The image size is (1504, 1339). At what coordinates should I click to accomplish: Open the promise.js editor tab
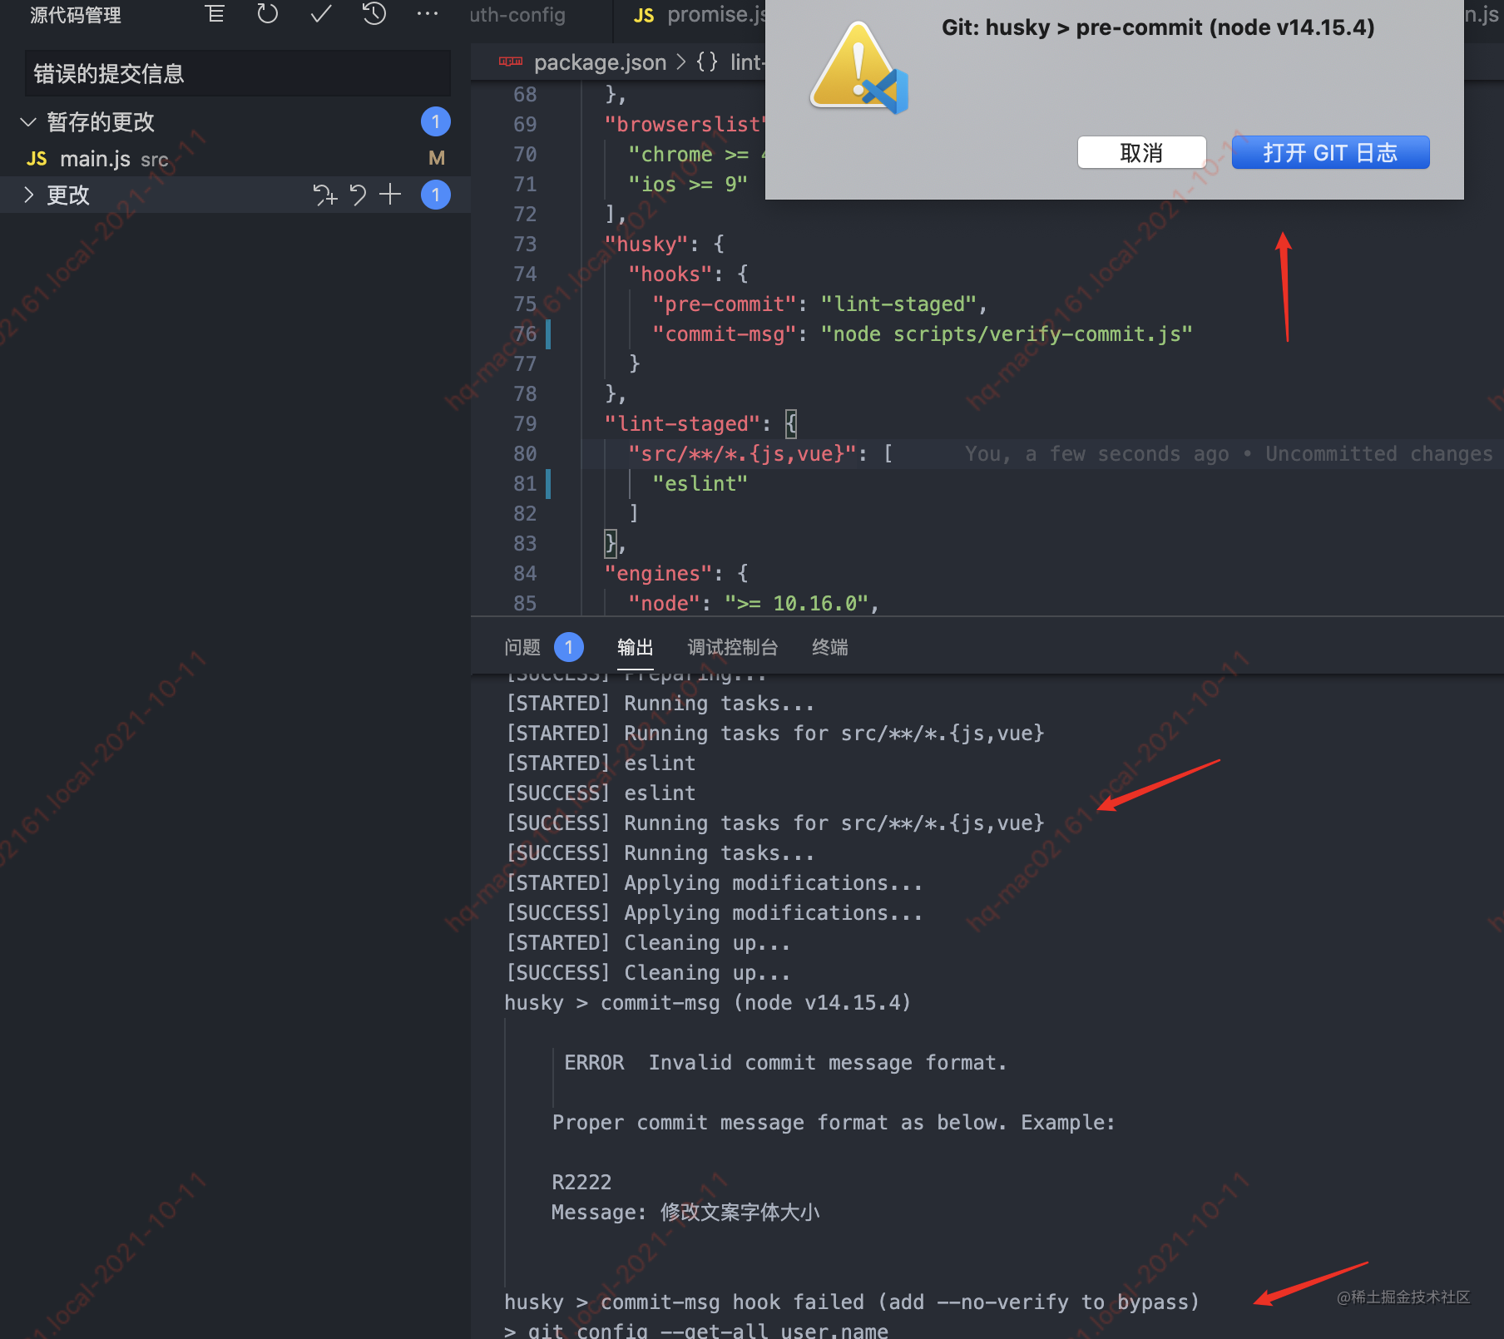[699, 15]
